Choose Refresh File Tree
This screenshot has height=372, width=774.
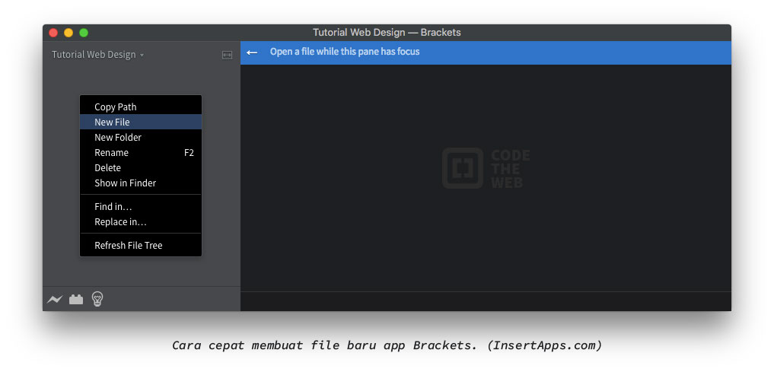pos(141,245)
